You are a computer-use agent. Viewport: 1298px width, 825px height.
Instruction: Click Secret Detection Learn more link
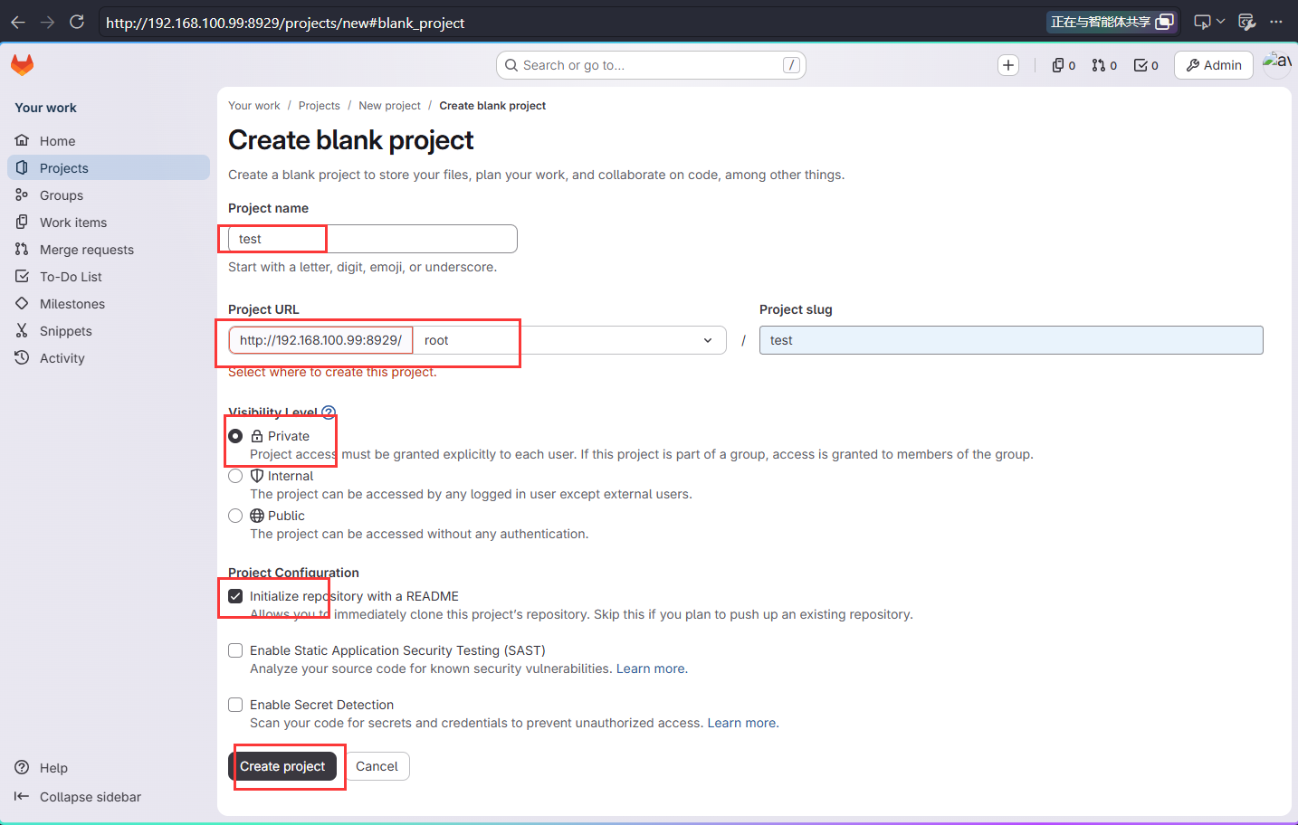click(x=743, y=723)
